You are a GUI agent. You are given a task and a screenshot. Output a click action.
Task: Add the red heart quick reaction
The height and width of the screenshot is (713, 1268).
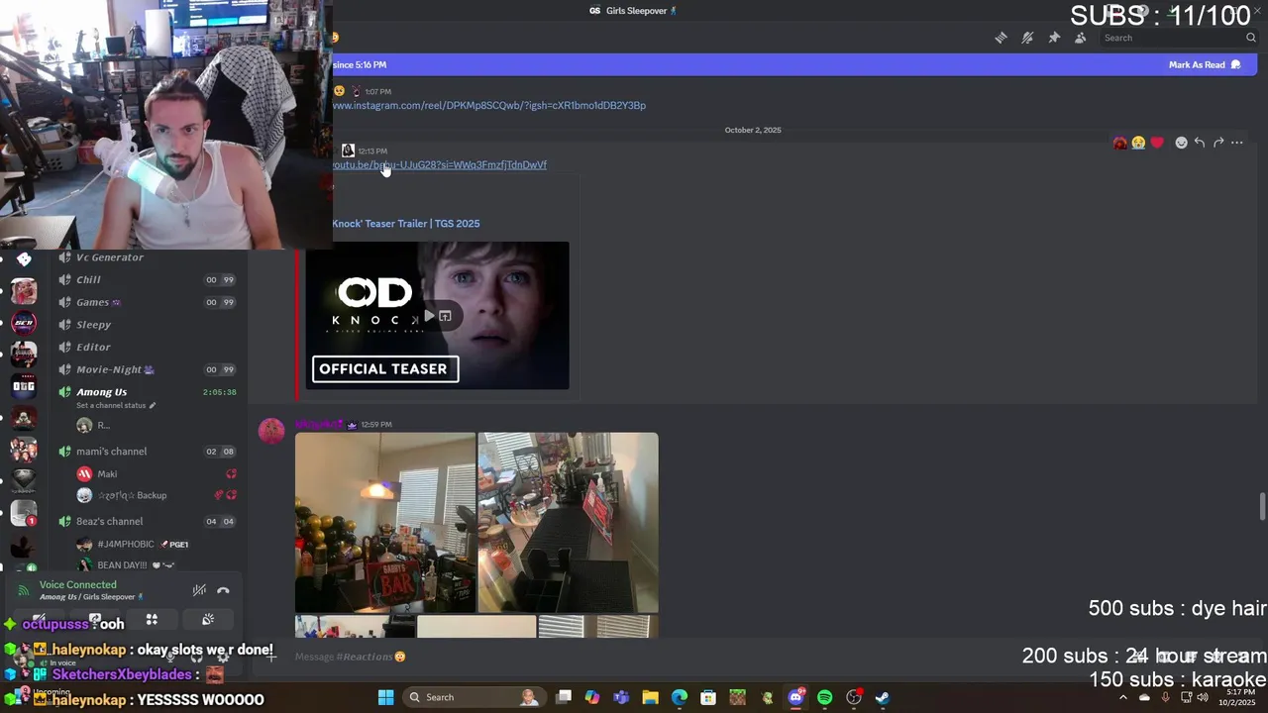1157,143
